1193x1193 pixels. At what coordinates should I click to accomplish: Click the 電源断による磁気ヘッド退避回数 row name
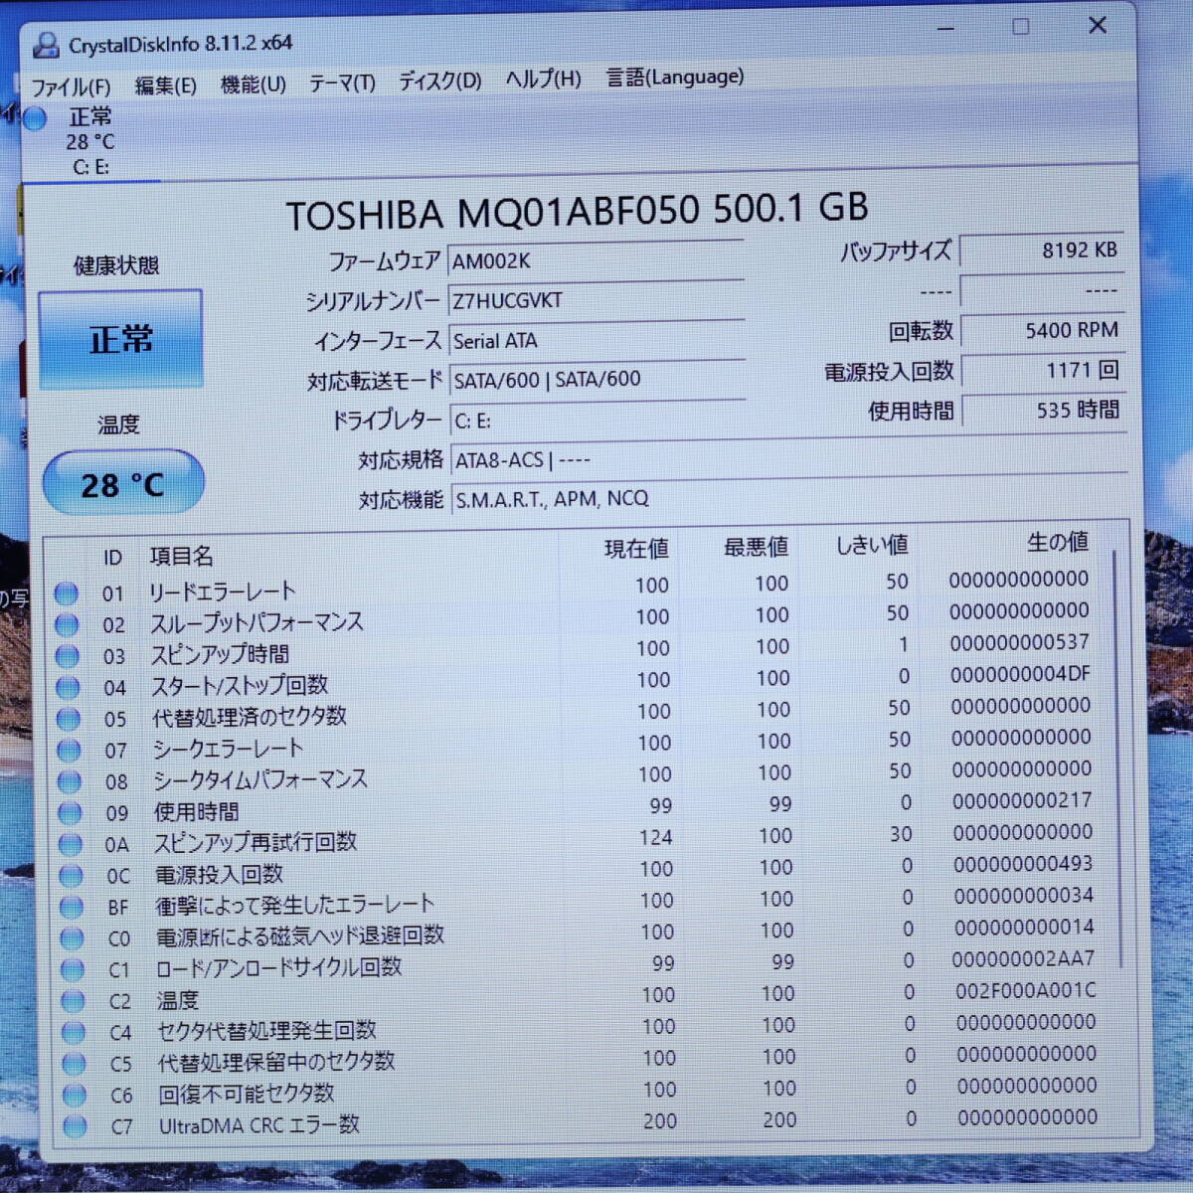click(299, 937)
